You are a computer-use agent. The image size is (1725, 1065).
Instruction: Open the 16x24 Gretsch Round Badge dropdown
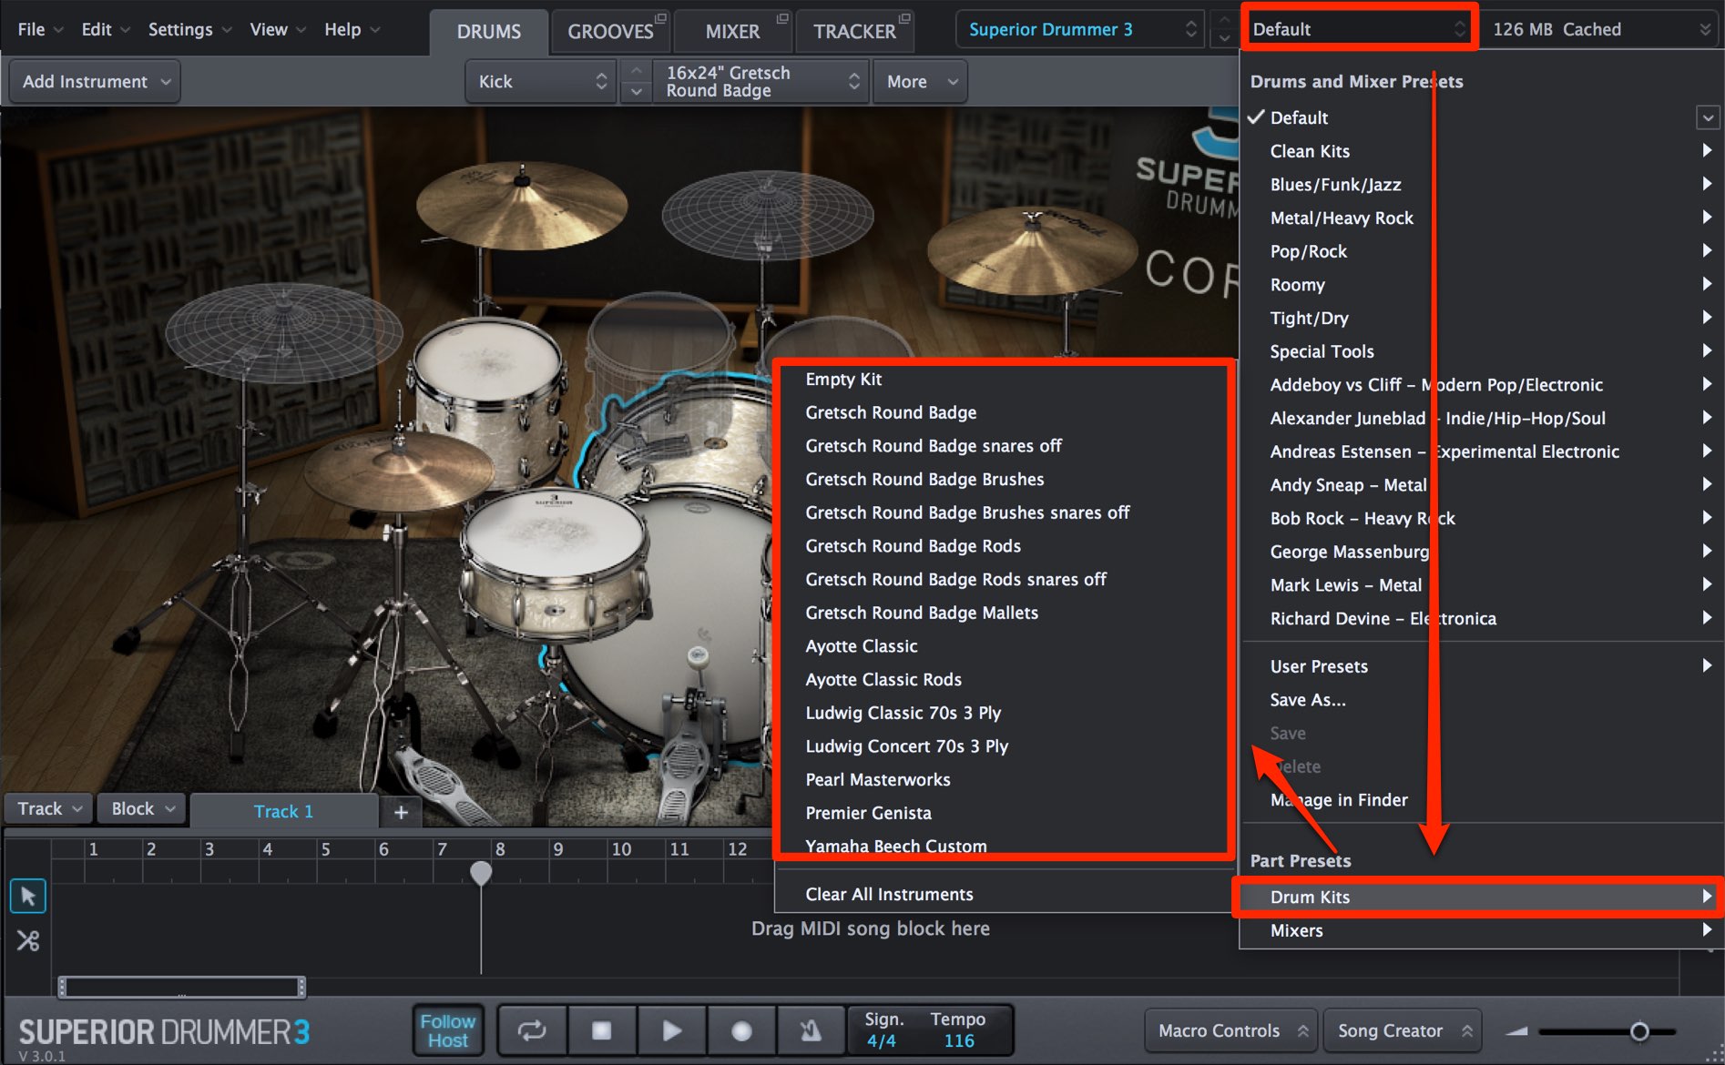[x=760, y=81]
